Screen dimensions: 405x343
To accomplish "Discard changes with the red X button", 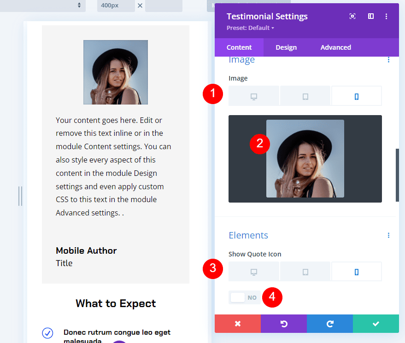I will coord(237,324).
